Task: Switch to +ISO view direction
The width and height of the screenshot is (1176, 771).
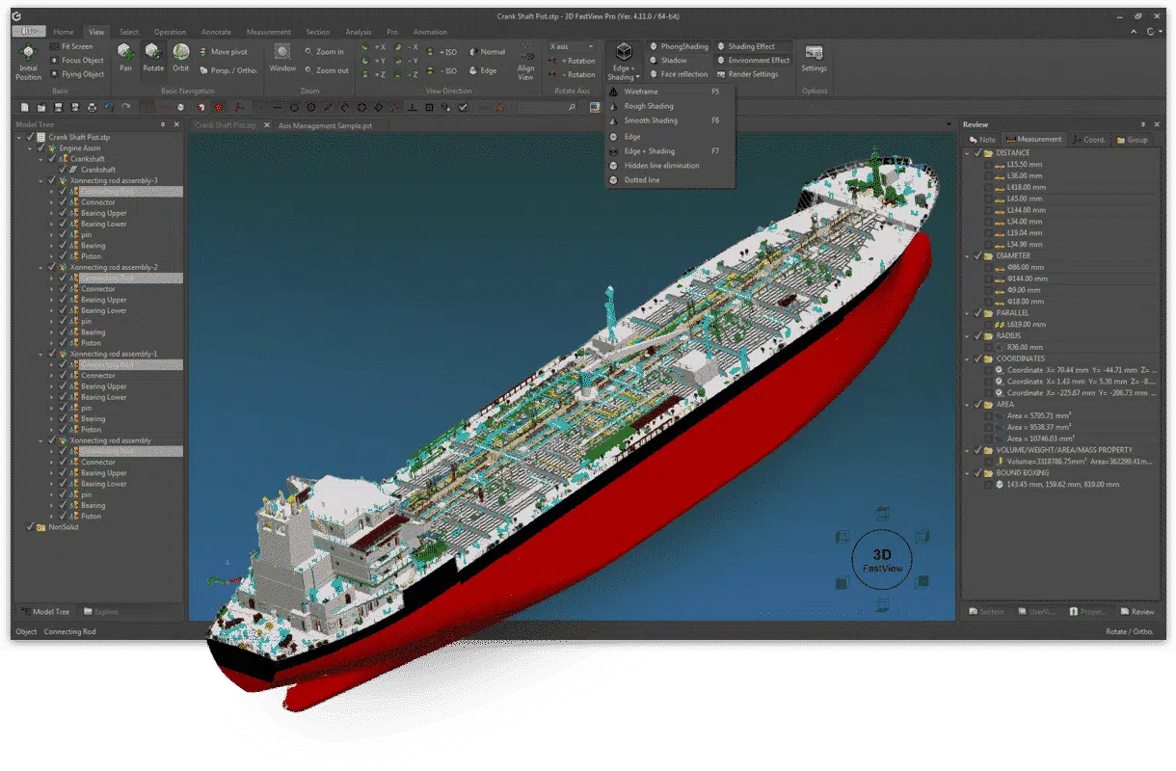Action: pyautogui.click(x=442, y=52)
